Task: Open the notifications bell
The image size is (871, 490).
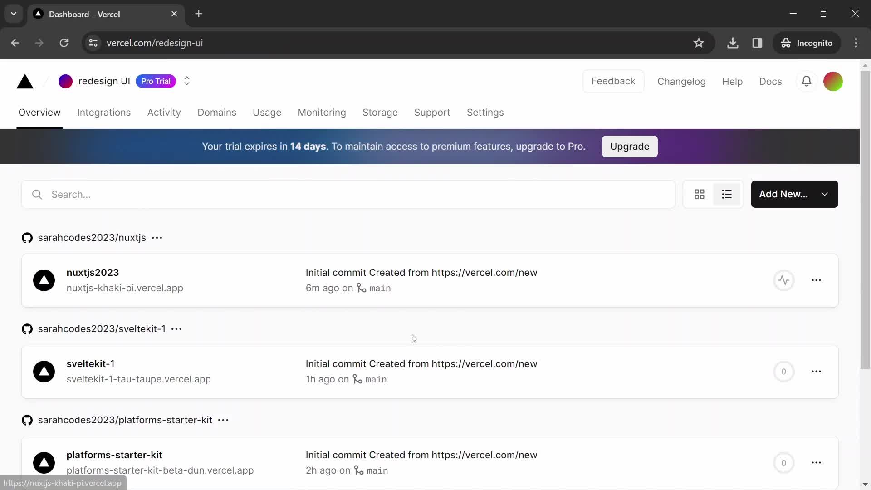Action: pos(807,81)
